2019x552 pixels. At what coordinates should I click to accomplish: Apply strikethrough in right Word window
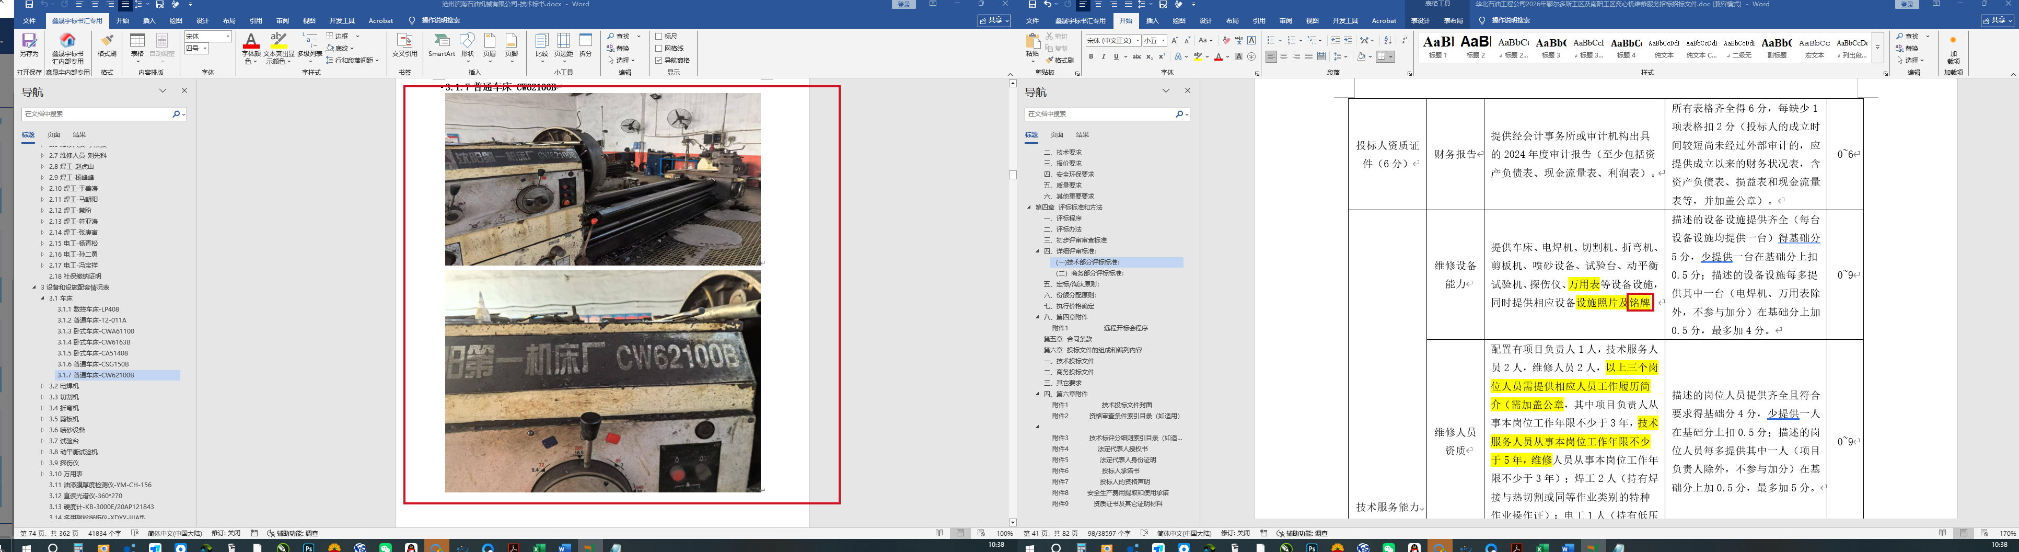[1136, 56]
